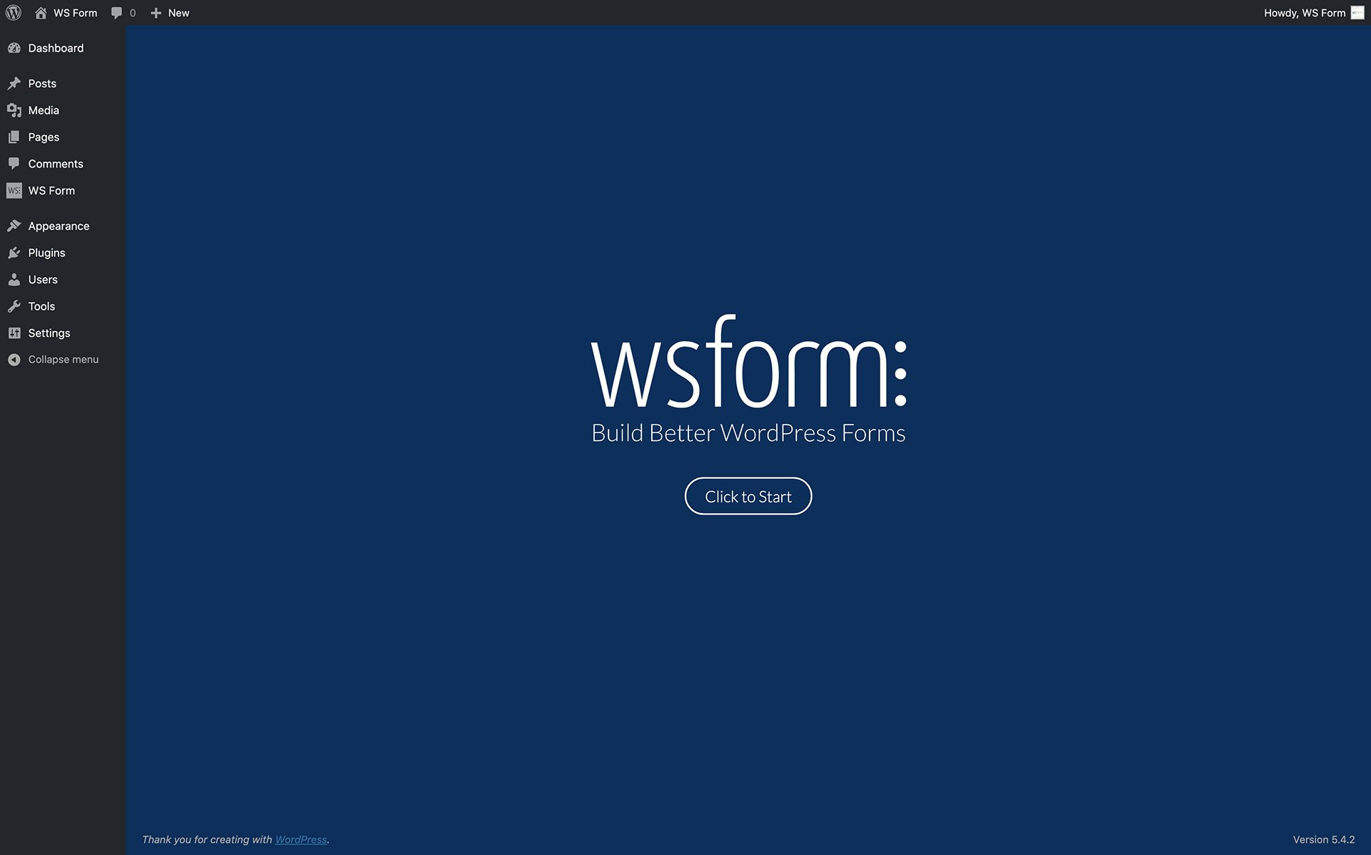Open the WordPress link in footer

[x=301, y=839]
